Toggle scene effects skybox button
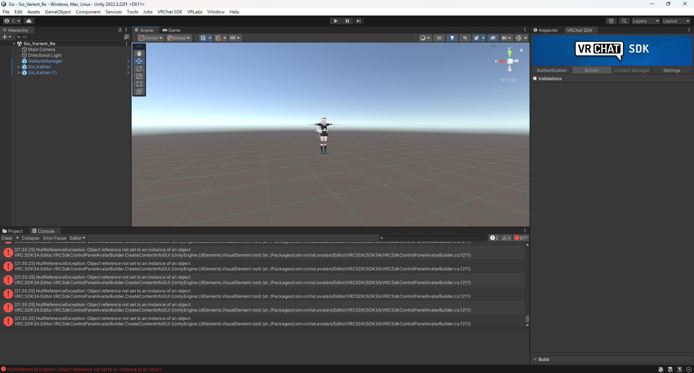The image size is (694, 373). click(x=476, y=38)
